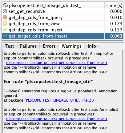This screenshot has height=133, width=125.
Task: Open the Info tab
Action: click(92, 46)
